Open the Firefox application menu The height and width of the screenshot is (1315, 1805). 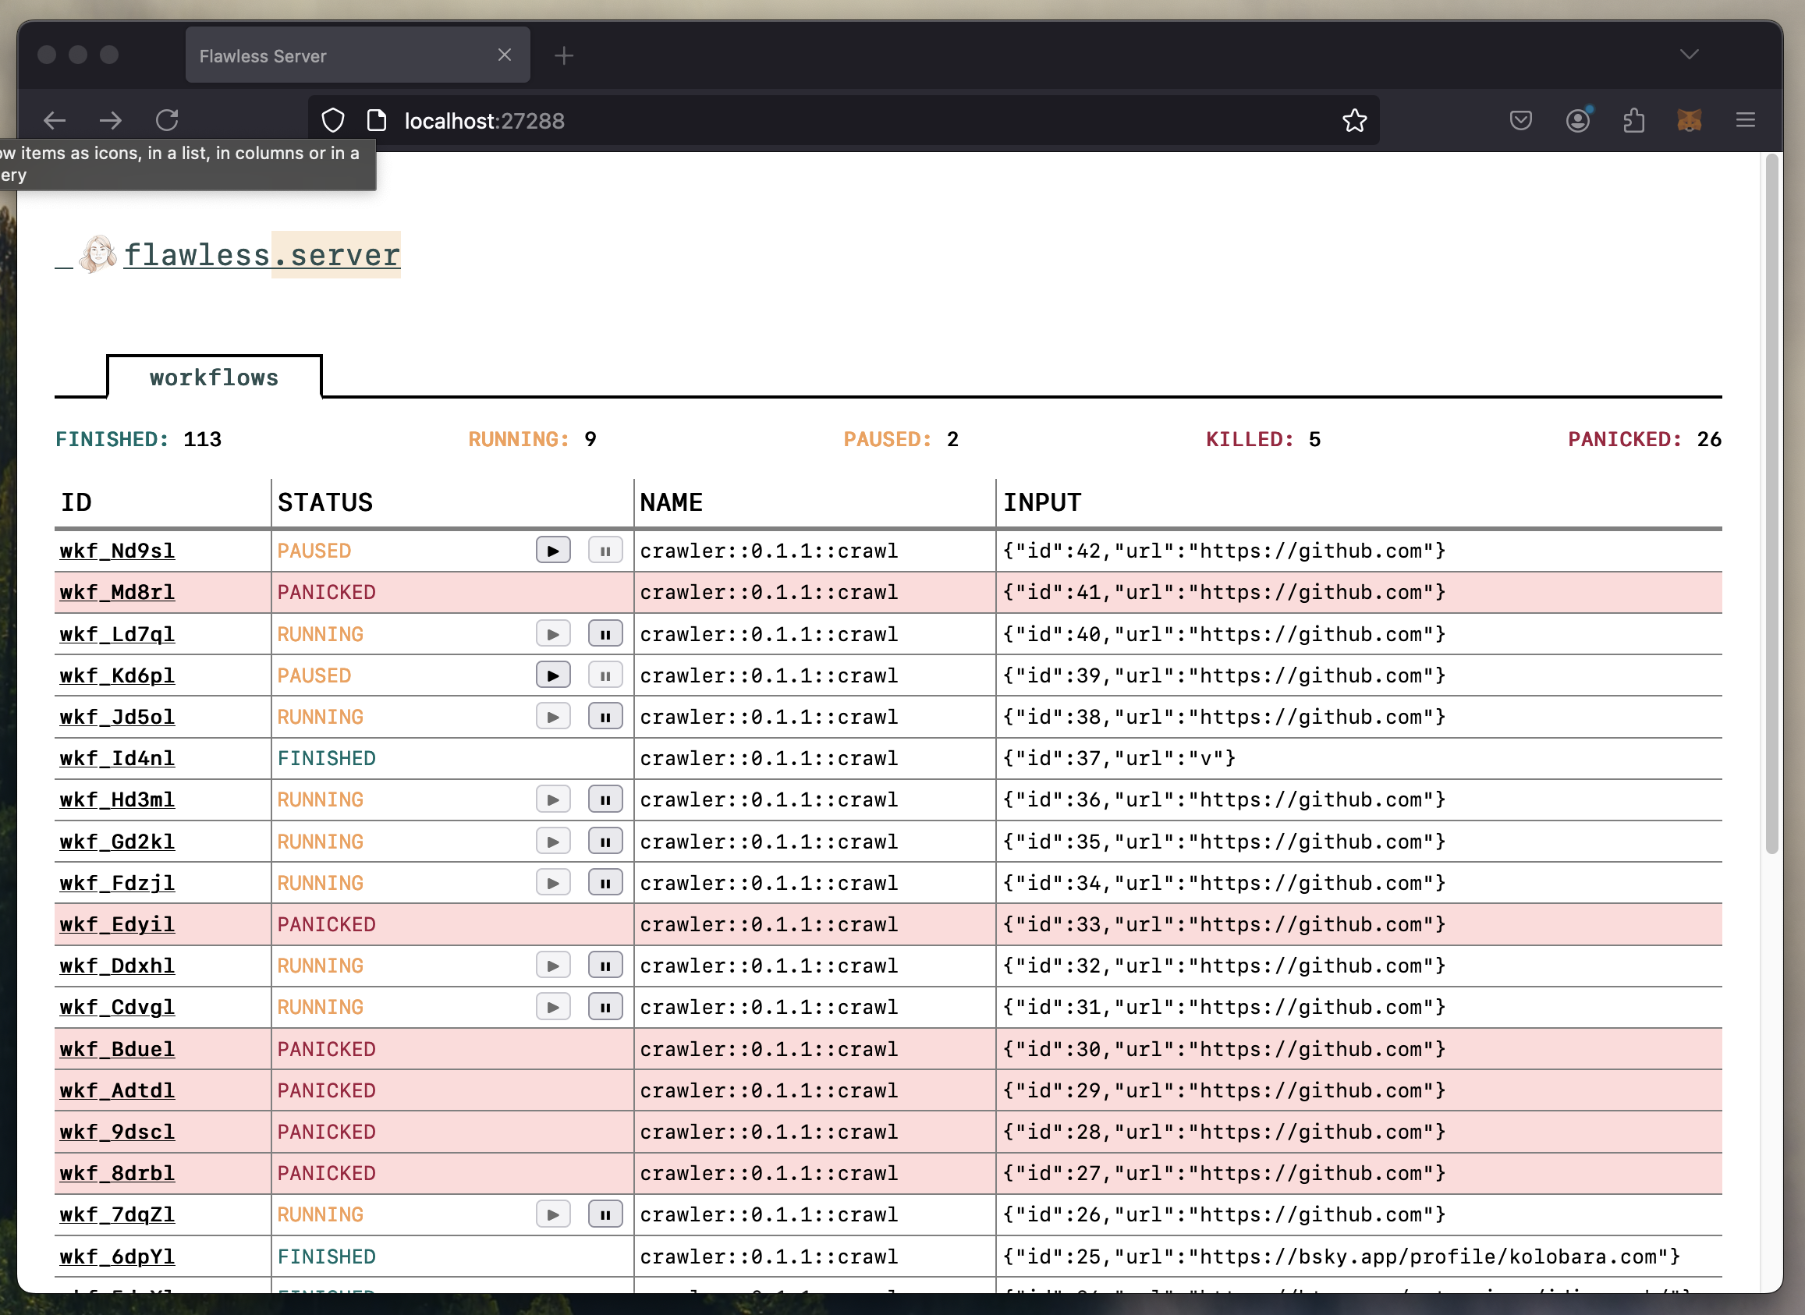[1744, 120]
